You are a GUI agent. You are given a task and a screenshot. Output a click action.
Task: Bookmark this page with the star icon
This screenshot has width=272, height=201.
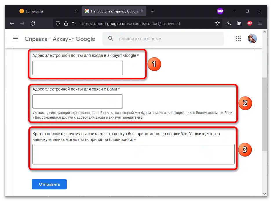(x=218, y=23)
